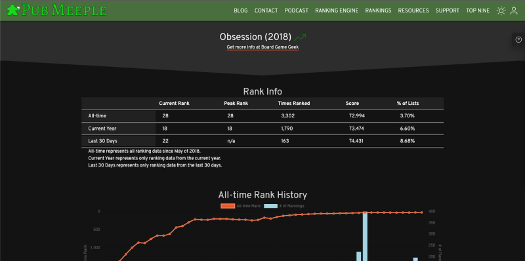The width and height of the screenshot is (525, 261).
Task: Click the Last 30 Days rank 22 cell
Action: (165, 141)
